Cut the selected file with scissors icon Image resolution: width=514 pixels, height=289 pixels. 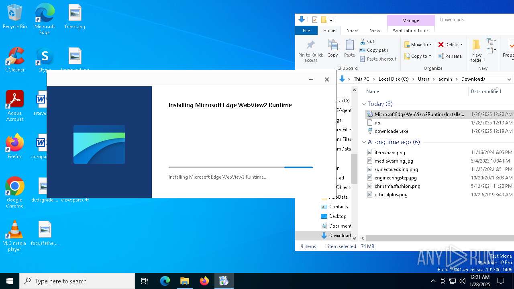pyautogui.click(x=367, y=41)
